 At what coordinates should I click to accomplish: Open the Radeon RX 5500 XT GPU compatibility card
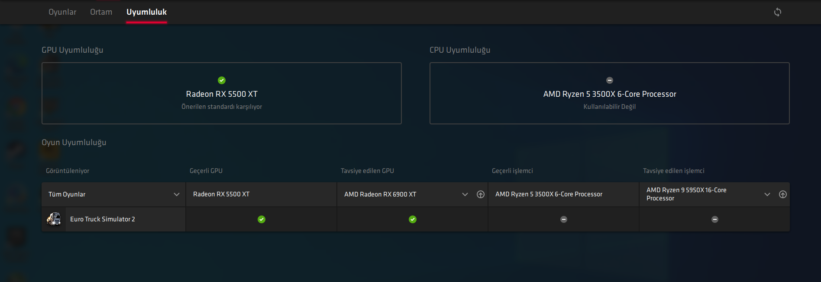tap(222, 93)
